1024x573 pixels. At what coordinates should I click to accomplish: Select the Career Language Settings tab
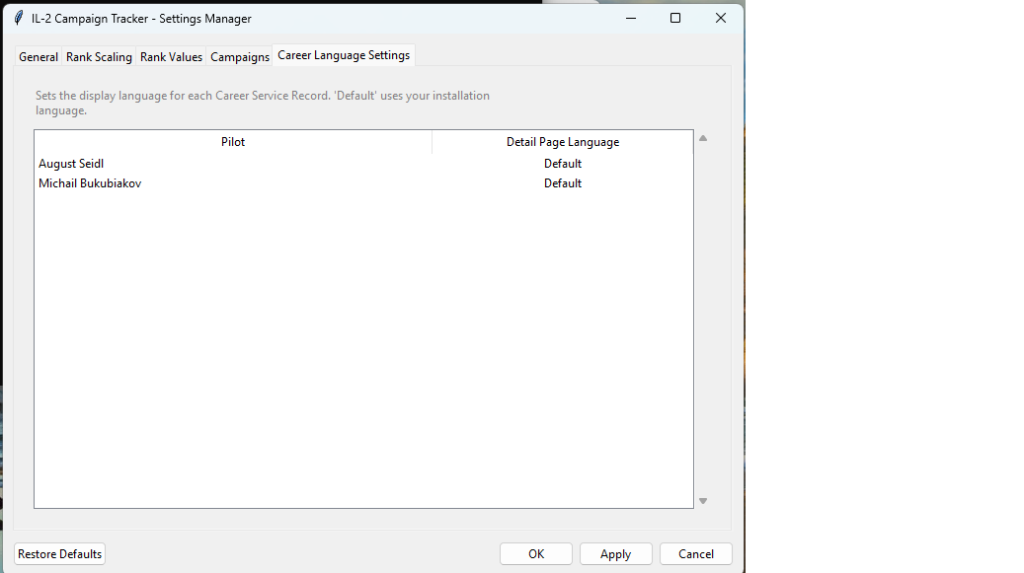click(x=344, y=55)
